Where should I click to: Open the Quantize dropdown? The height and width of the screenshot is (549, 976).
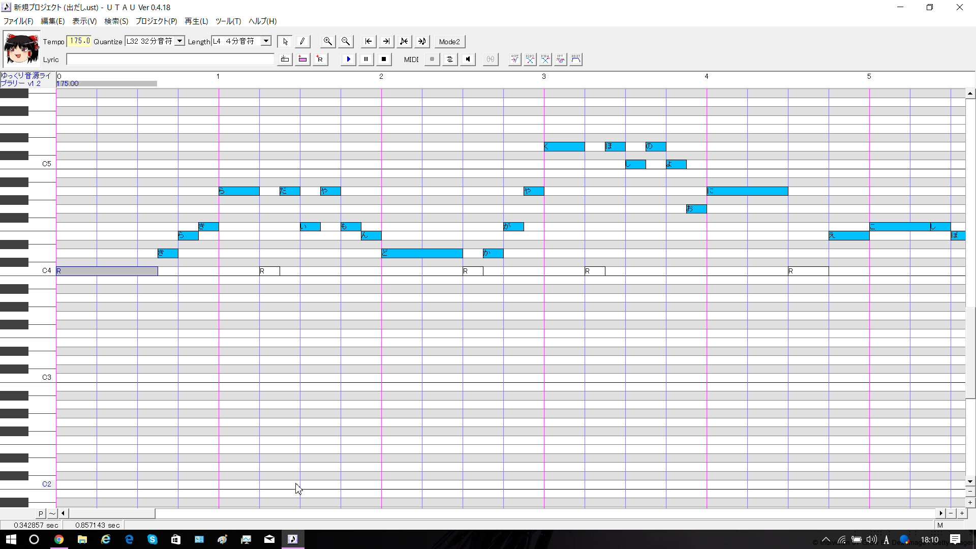click(179, 41)
